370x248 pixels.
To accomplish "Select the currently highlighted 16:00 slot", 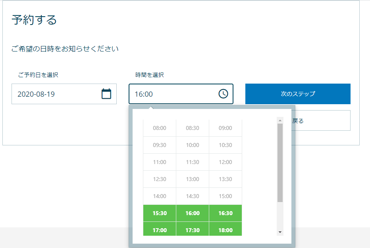I will click(193, 213).
